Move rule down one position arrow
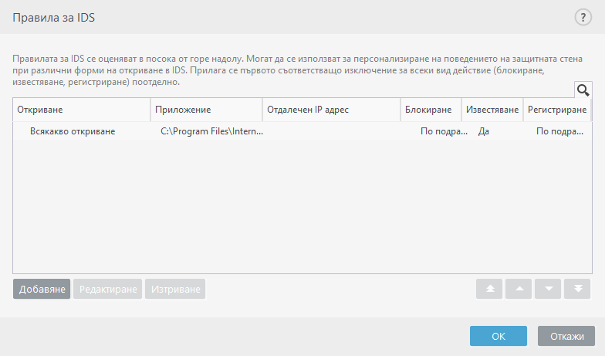This screenshot has height=356, width=605. (548, 289)
